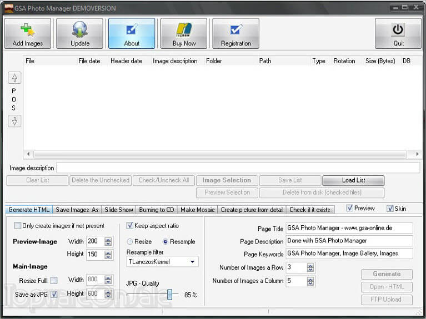Sort by the File column header
426x319 pixels.
tap(50, 61)
